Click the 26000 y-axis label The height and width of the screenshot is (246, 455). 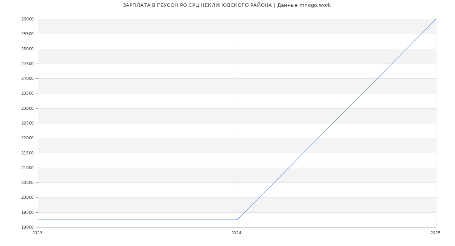click(x=27, y=19)
